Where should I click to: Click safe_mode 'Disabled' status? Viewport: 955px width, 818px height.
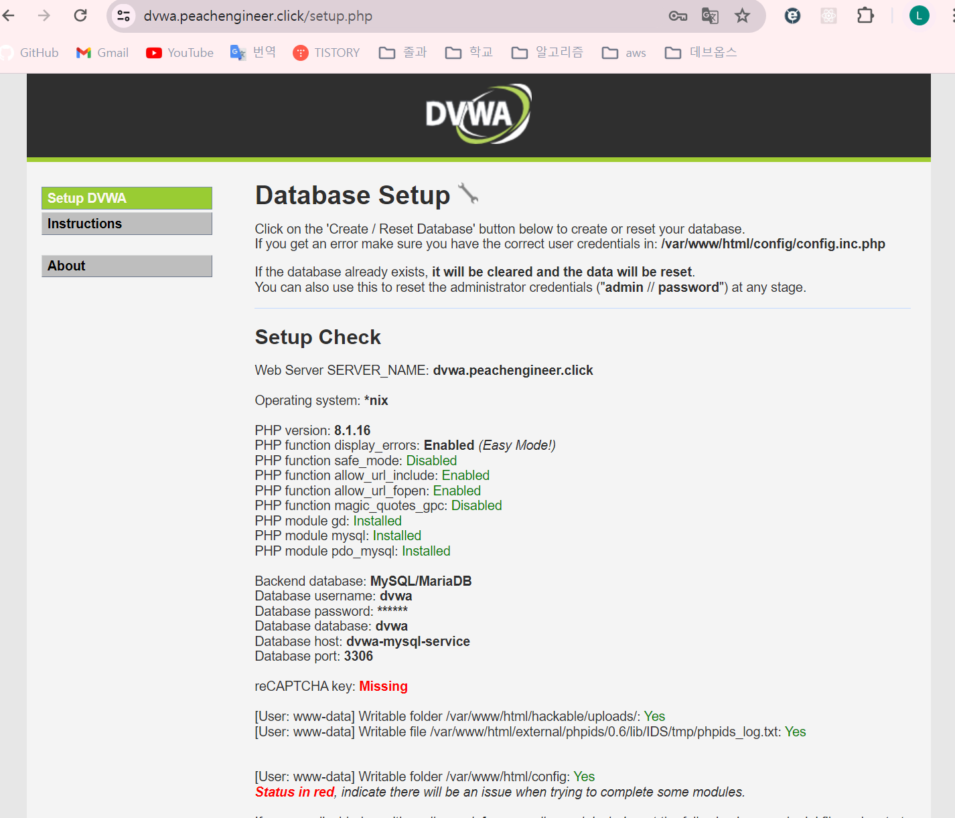[x=431, y=461]
